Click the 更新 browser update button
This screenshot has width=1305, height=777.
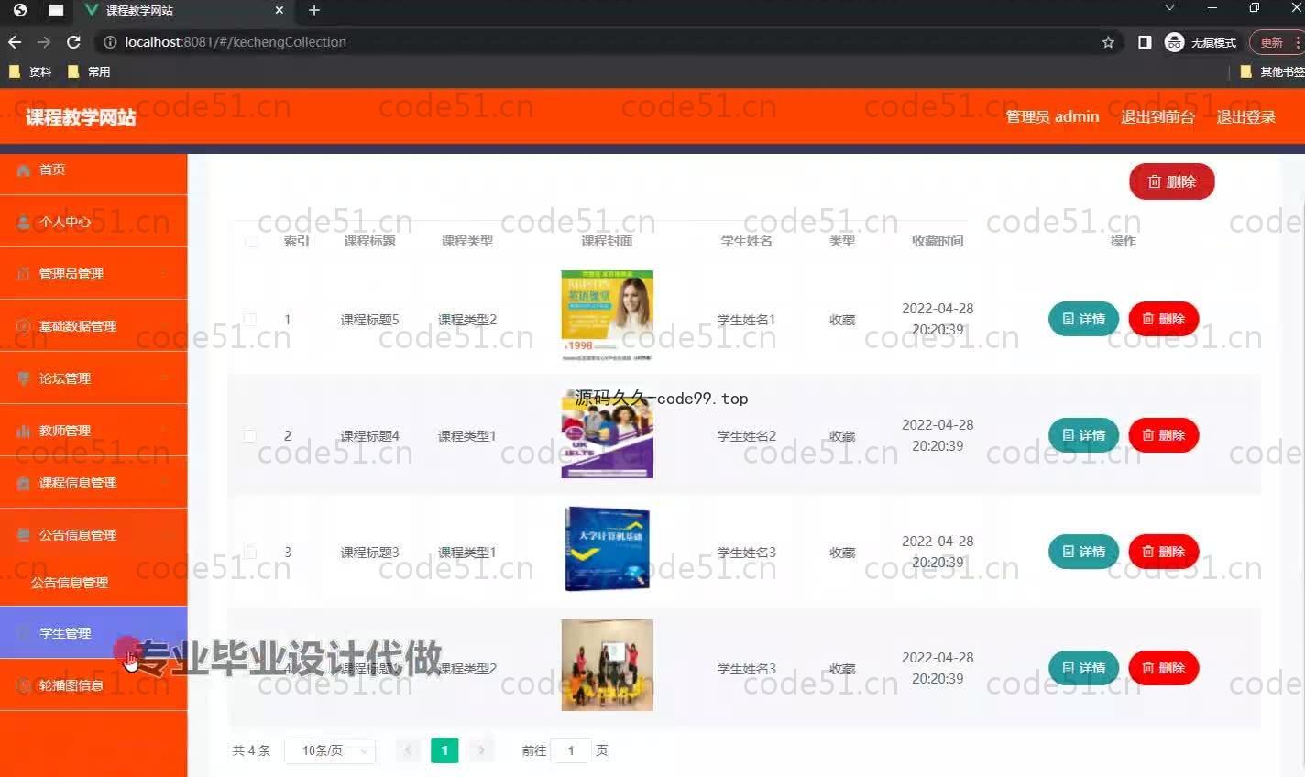pos(1275,42)
